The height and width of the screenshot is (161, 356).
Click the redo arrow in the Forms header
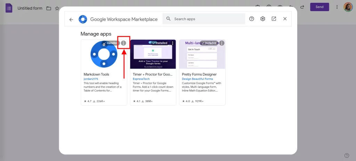[302, 7]
